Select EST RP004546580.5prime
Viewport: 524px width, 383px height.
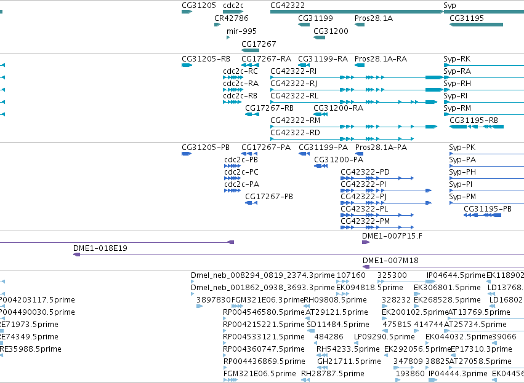pos(225,318)
